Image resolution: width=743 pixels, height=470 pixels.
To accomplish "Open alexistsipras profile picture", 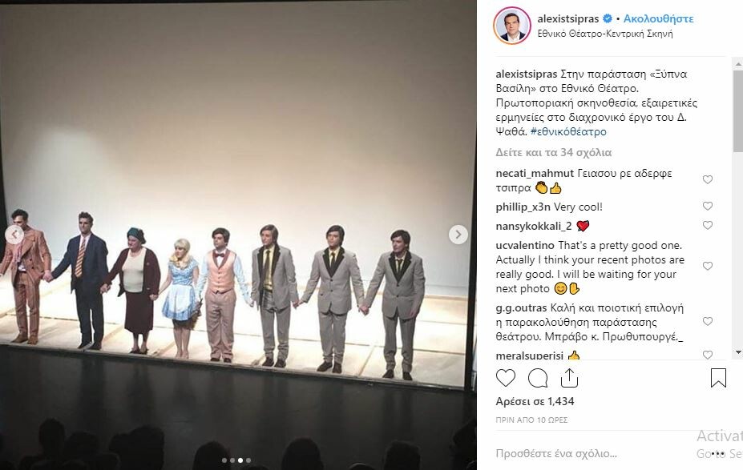I will [x=511, y=26].
